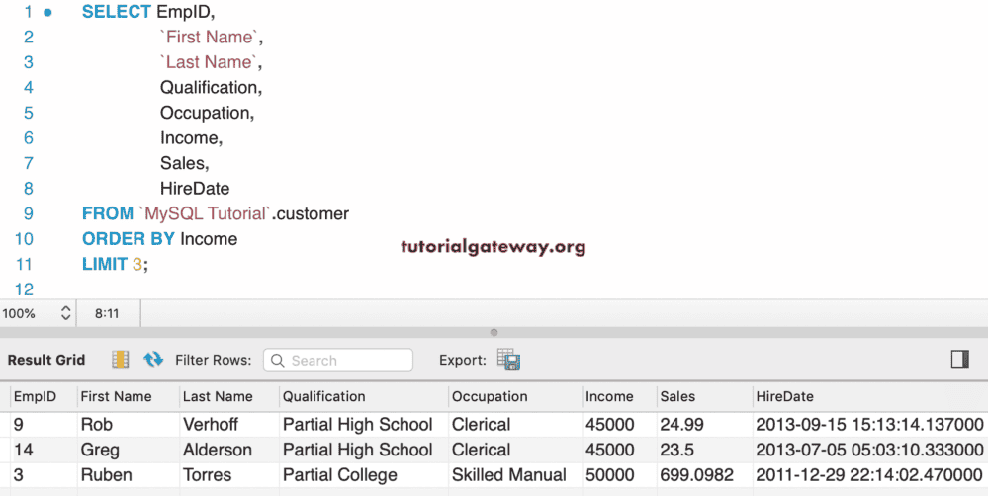Select cell 'Rob' in First Name column
The width and height of the screenshot is (988, 496).
click(x=96, y=425)
